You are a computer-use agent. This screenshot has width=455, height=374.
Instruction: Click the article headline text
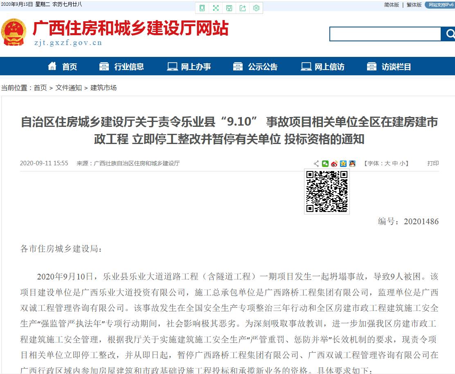[229, 131]
